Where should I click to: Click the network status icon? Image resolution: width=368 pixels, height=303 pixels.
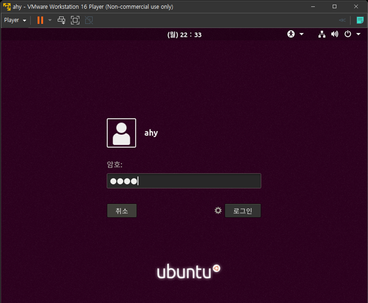click(322, 34)
